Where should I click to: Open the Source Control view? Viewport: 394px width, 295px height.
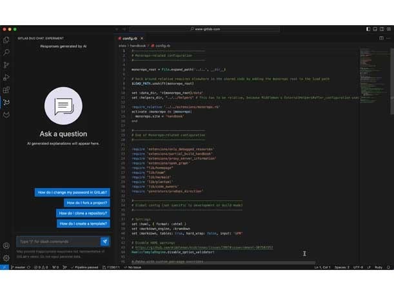click(6, 64)
